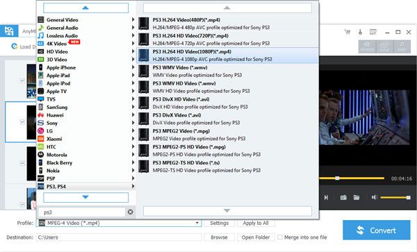Click the Apple iPad device icon
This screenshot has height=252, width=417.
click(x=41, y=76)
